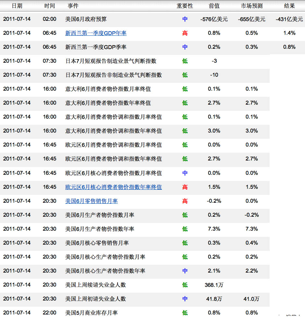Screen dimensions: 305x320
Task: Click the 41.0万 forecast value
Action: (x=251, y=299)
